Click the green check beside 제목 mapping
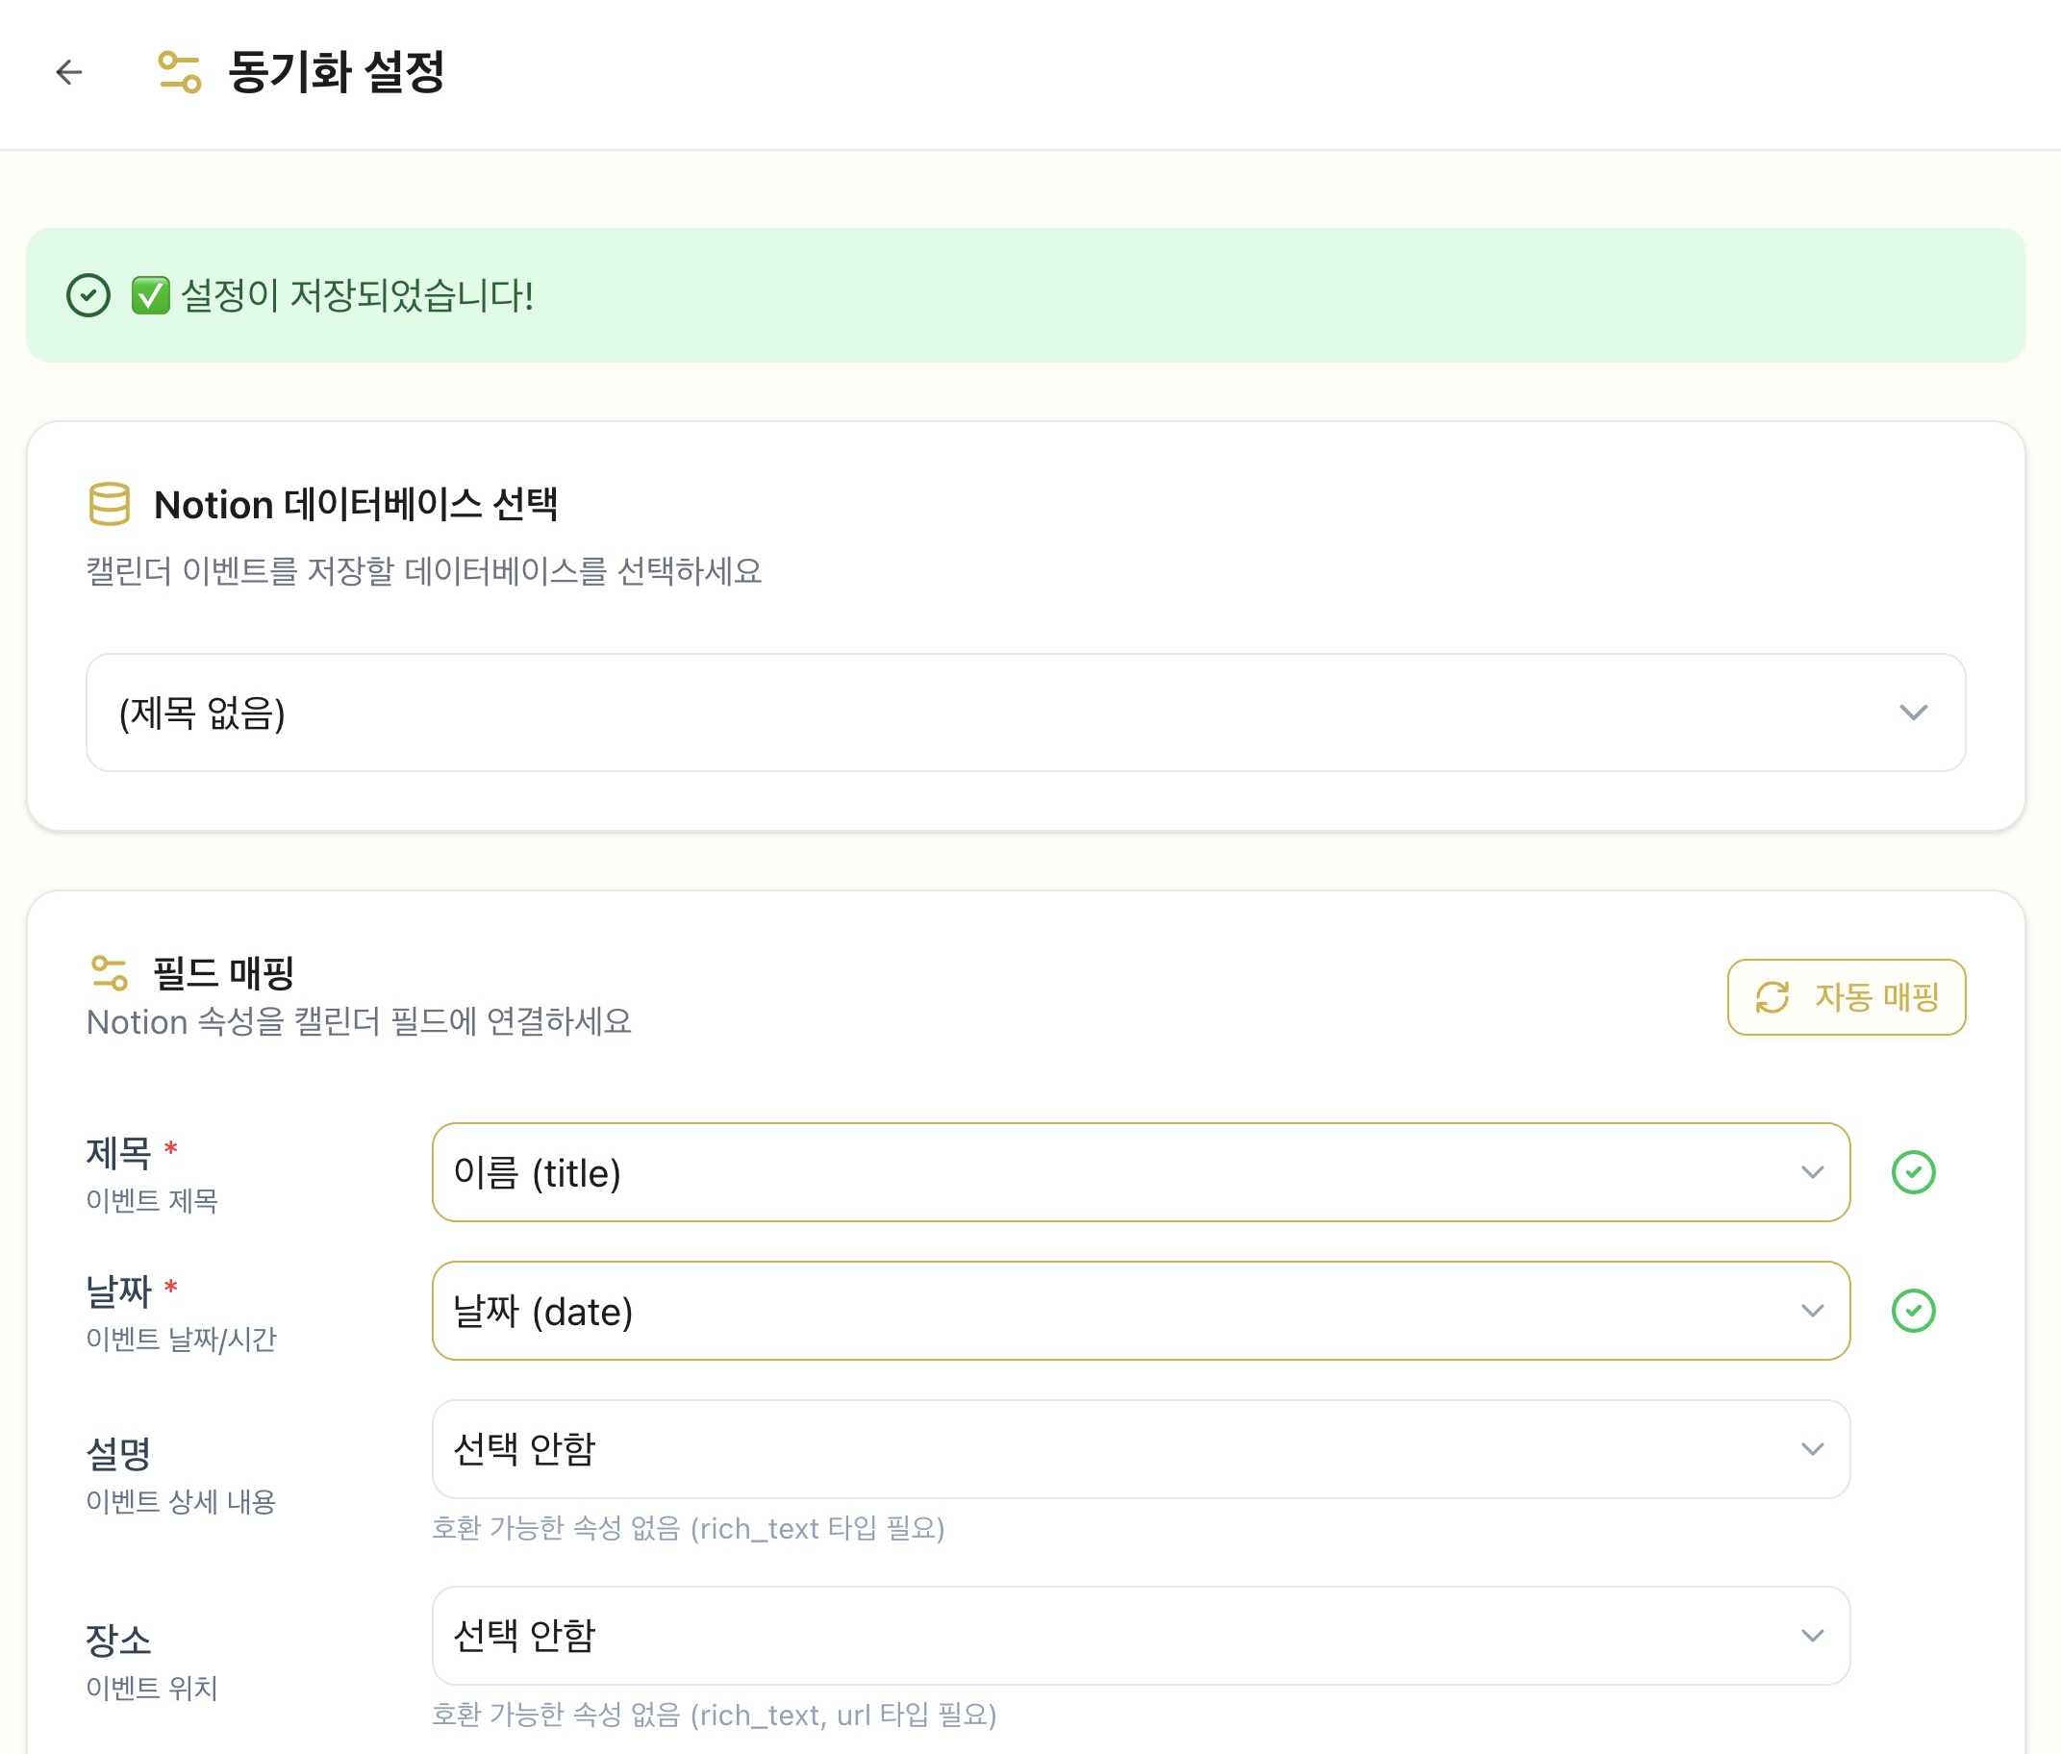The image size is (2061, 1754). click(x=1913, y=1172)
